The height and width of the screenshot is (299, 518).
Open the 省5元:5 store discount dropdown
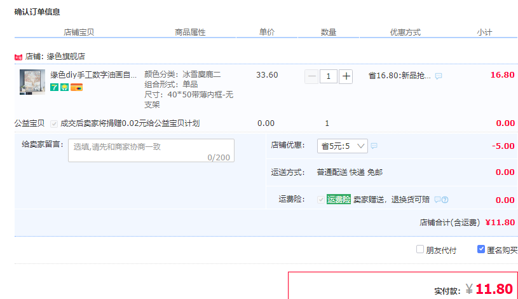pos(343,146)
